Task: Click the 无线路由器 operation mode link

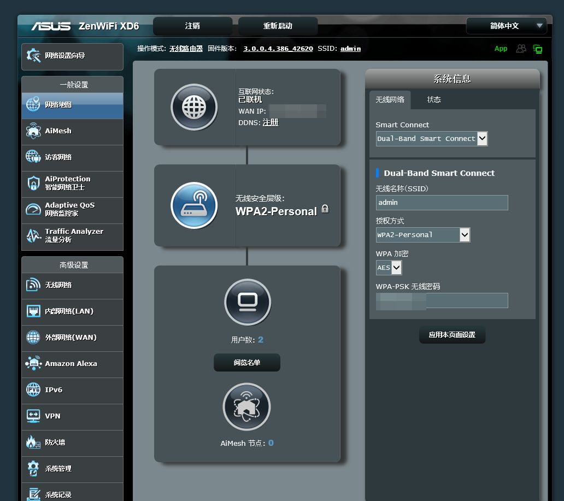Action: [186, 49]
